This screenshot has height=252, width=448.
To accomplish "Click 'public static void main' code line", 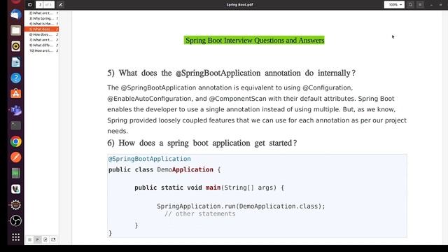I will [x=209, y=188].
